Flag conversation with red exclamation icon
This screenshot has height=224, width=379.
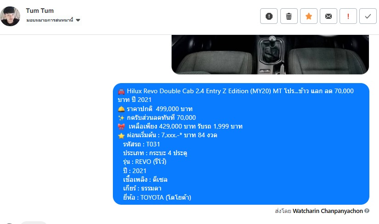click(x=348, y=16)
